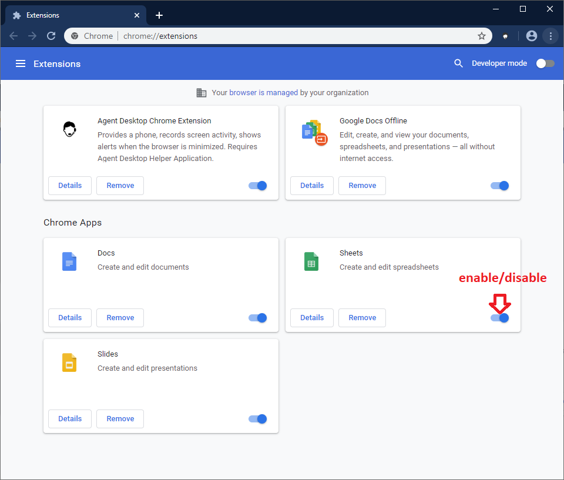The height and width of the screenshot is (480, 564).
Task: Disable the Agent Desktop Chrome Extension
Action: [x=257, y=186]
